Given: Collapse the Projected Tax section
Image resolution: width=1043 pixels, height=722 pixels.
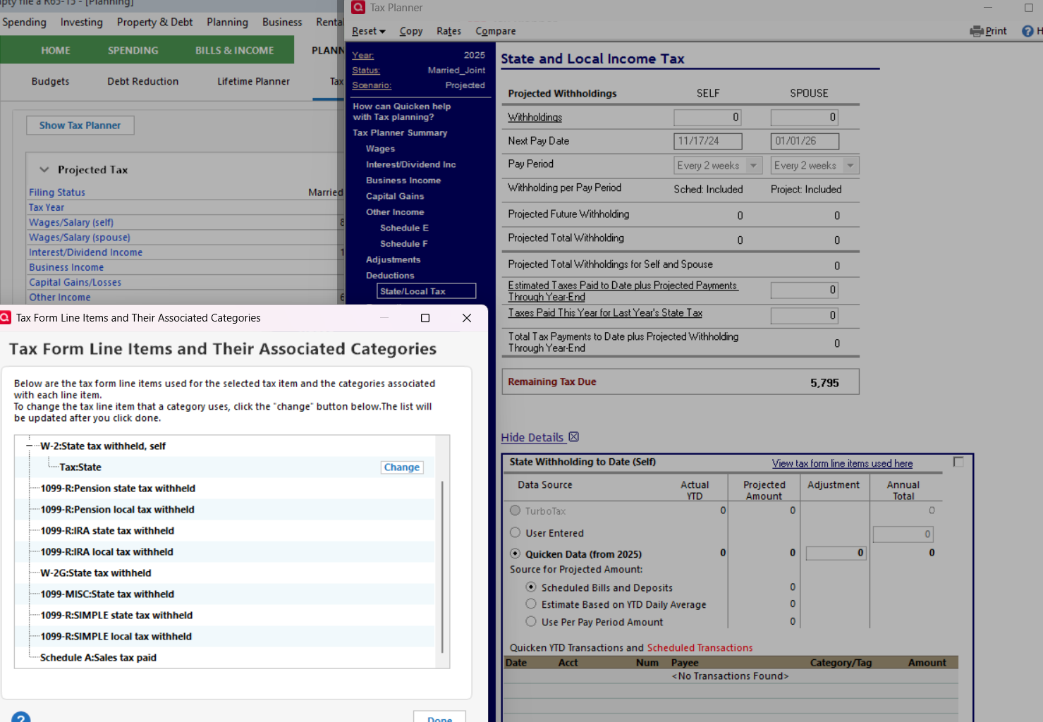Looking at the screenshot, I should 44,170.
